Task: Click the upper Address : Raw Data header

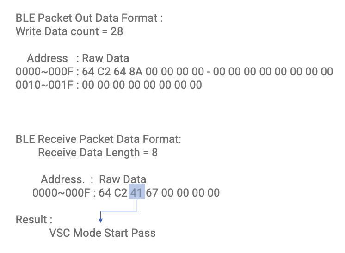Action: coord(78,58)
